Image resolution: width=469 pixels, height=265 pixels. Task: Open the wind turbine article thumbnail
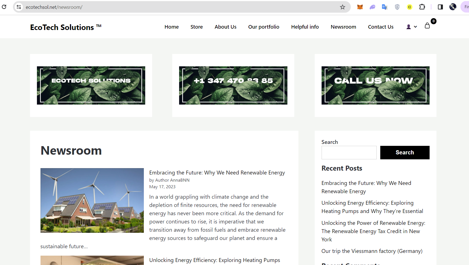click(x=92, y=200)
